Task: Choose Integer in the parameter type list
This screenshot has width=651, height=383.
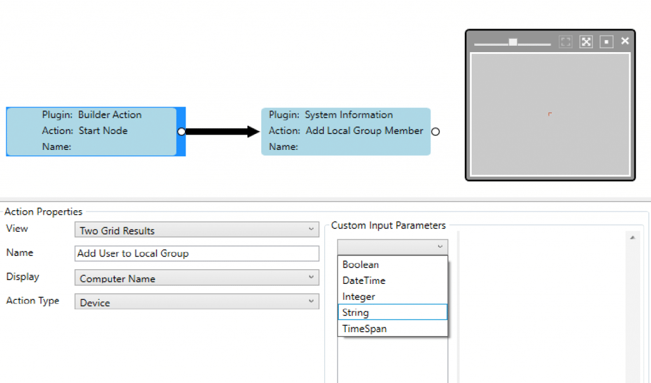Action: 392,296
